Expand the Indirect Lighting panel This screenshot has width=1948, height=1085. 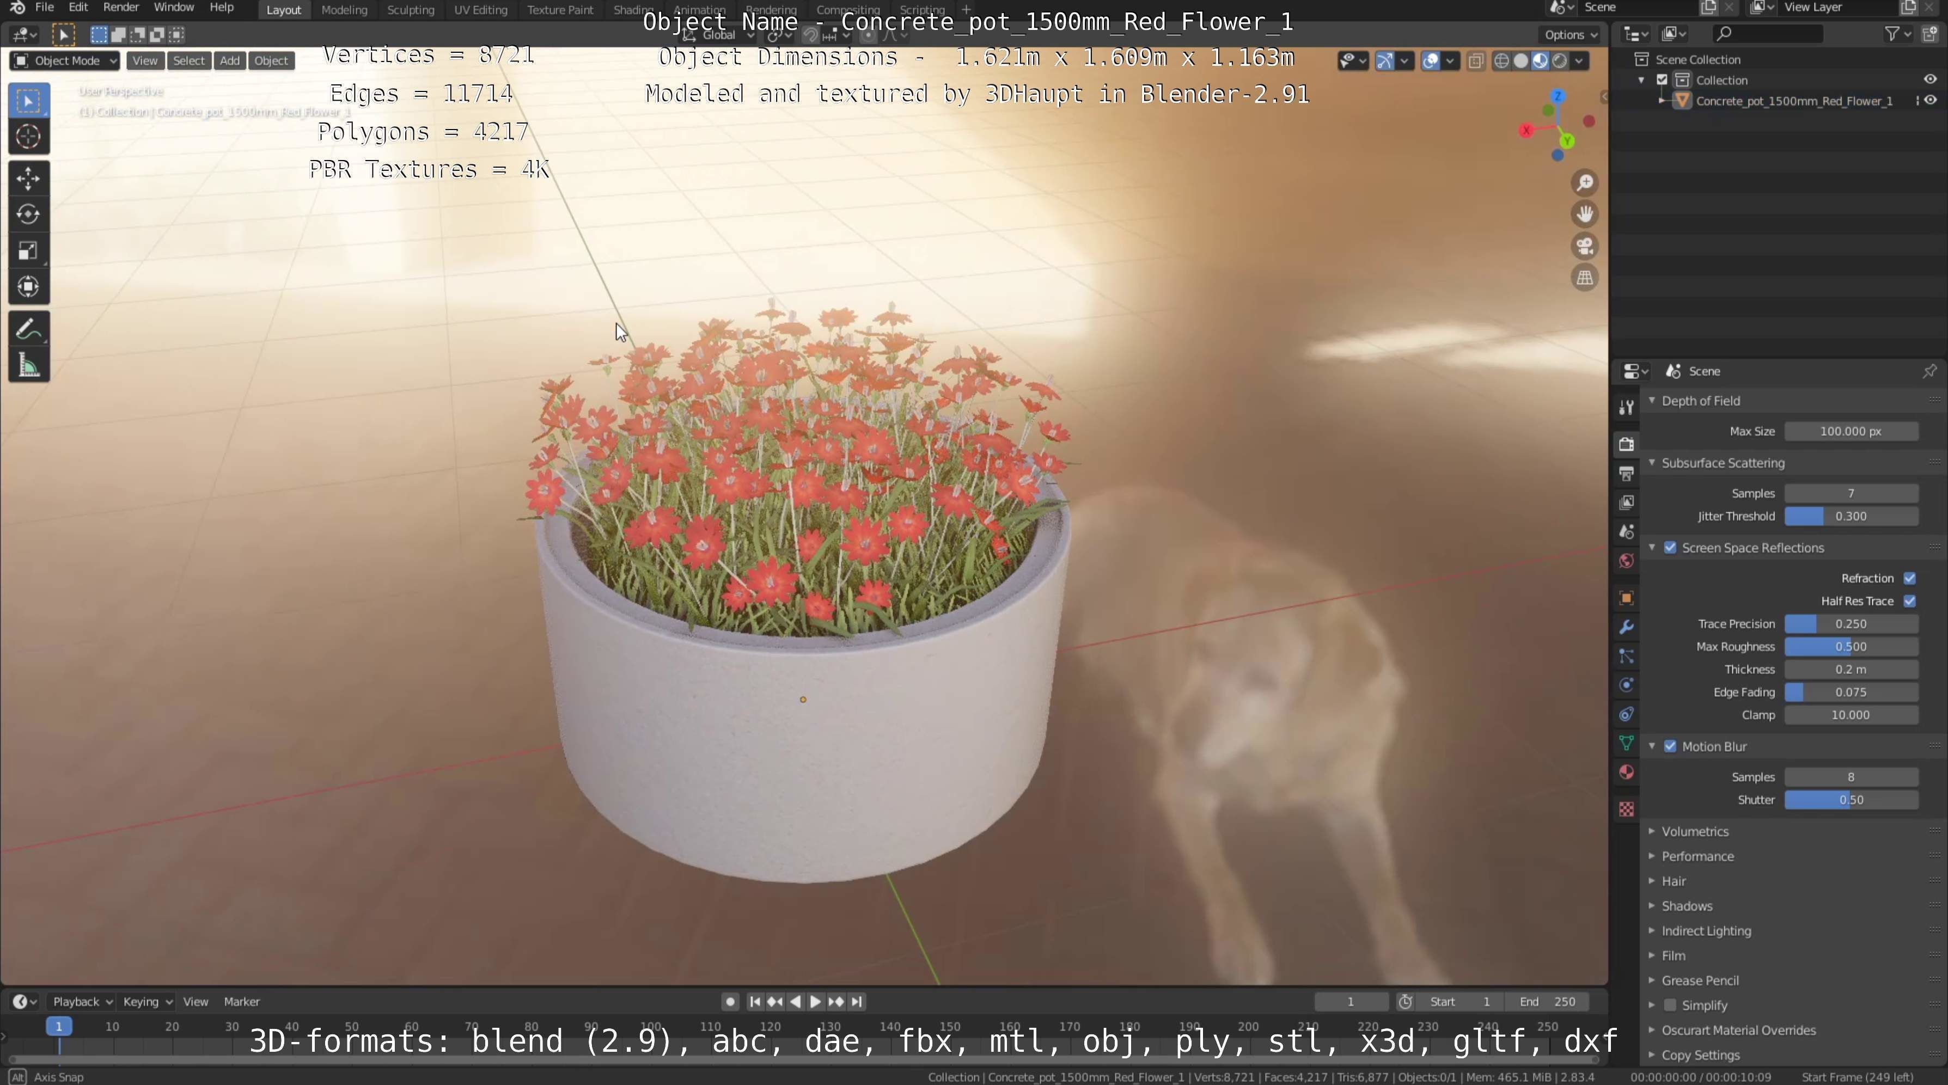point(1705,931)
